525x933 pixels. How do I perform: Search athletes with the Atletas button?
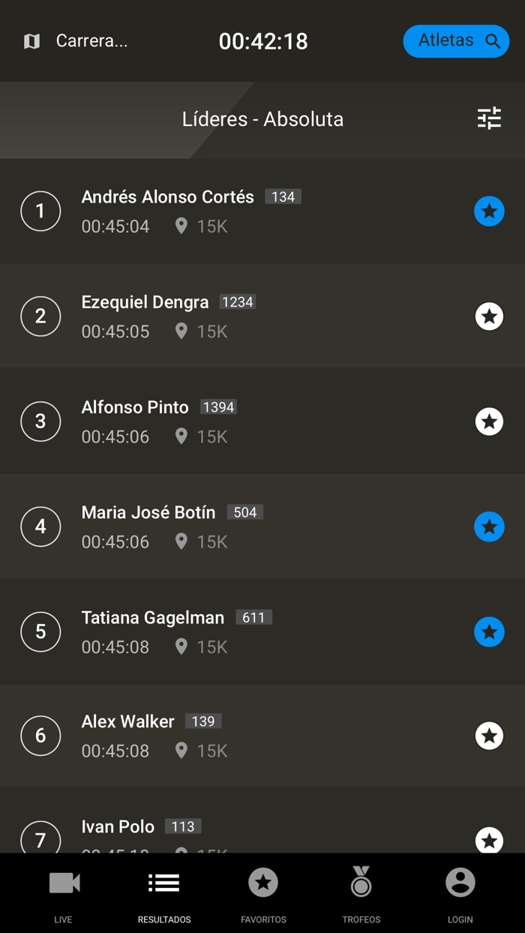click(456, 41)
